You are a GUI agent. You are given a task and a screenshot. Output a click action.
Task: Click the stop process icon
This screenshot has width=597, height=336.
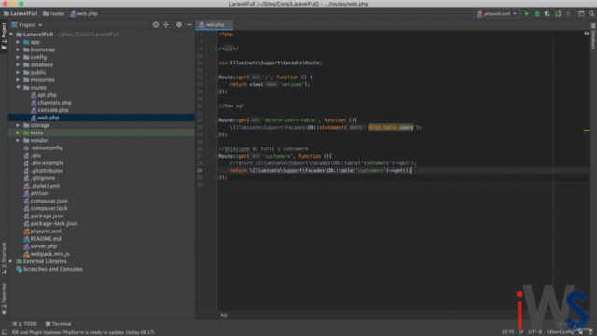tap(568, 14)
